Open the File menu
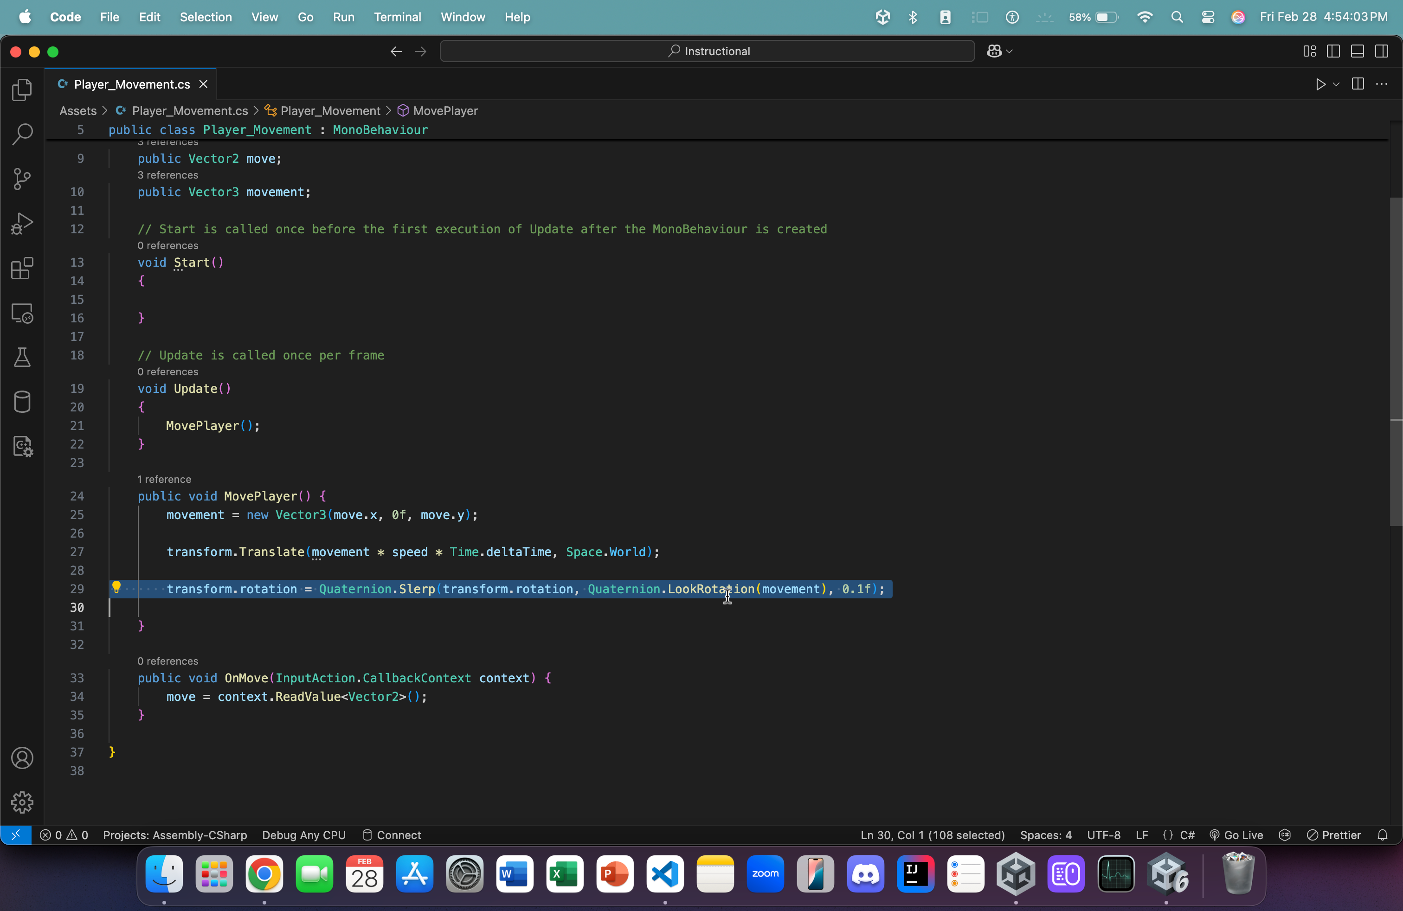Viewport: 1403px width, 911px height. [x=109, y=17]
